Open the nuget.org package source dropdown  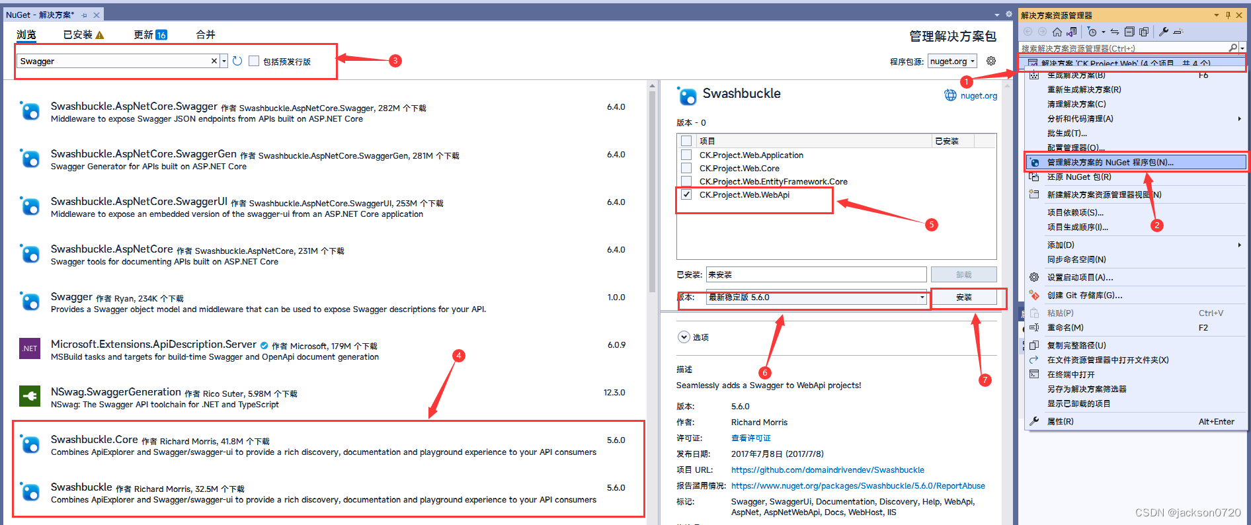[x=952, y=61]
